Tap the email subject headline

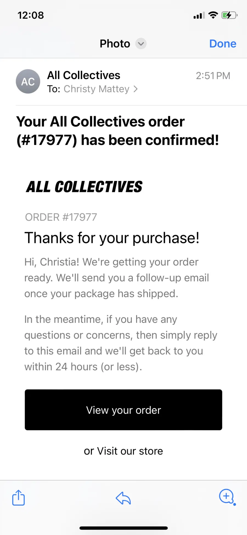click(x=118, y=131)
